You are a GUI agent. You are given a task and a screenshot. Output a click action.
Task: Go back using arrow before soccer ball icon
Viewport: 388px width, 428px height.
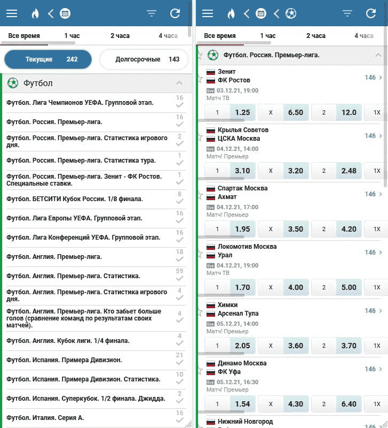pyautogui.click(x=276, y=13)
